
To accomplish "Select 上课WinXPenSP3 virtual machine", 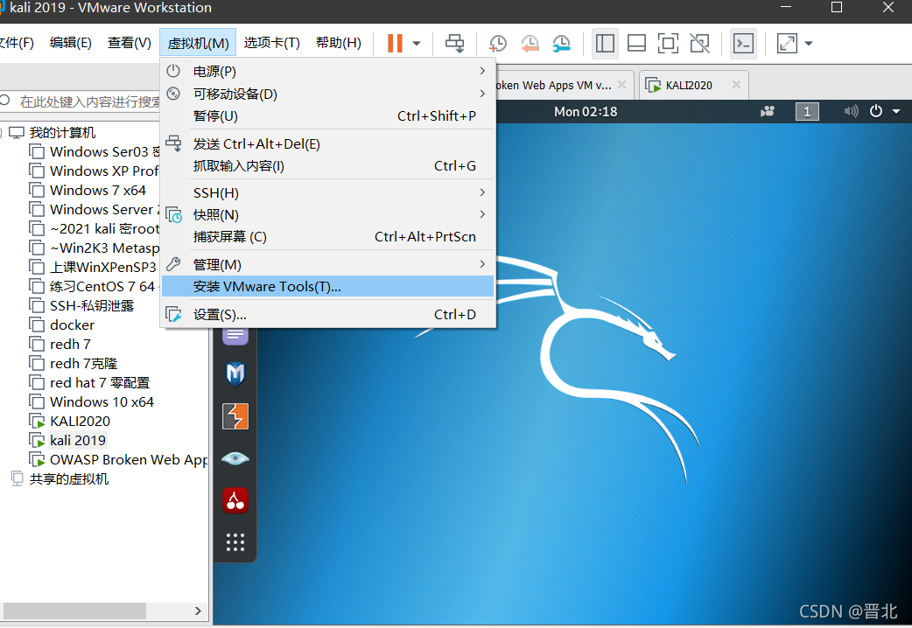I will click(103, 267).
